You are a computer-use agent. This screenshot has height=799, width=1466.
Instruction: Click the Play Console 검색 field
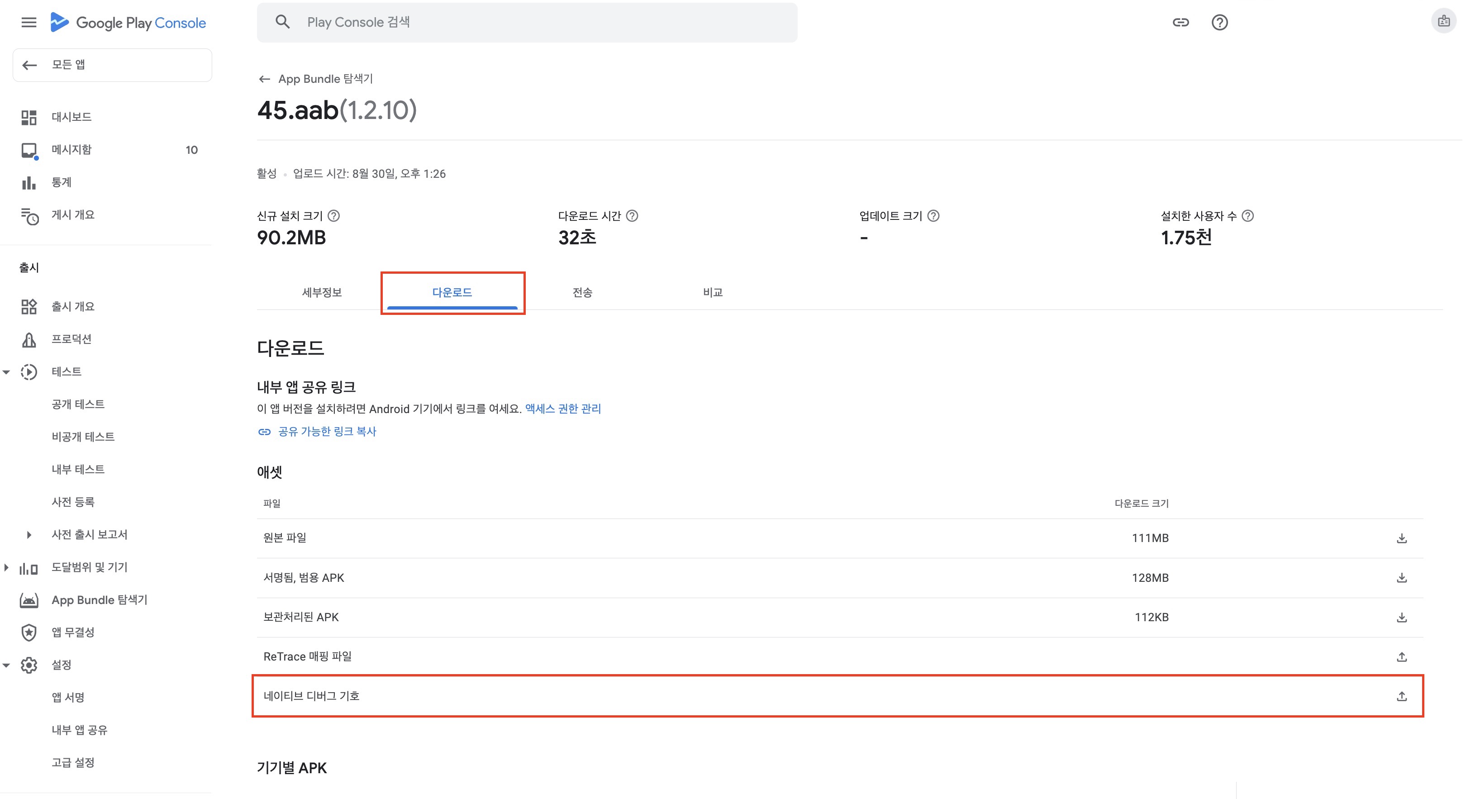526,23
